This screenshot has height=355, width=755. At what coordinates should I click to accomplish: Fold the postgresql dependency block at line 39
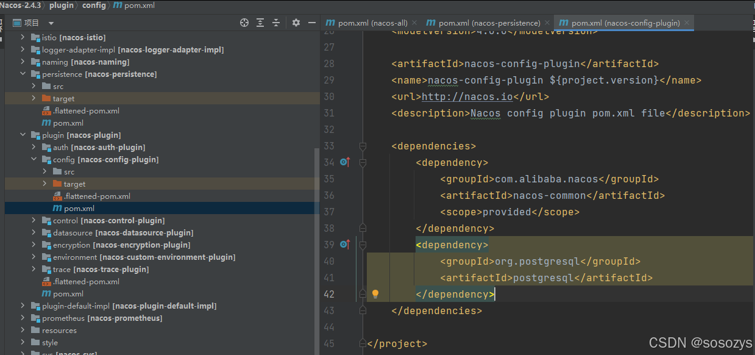coord(363,245)
